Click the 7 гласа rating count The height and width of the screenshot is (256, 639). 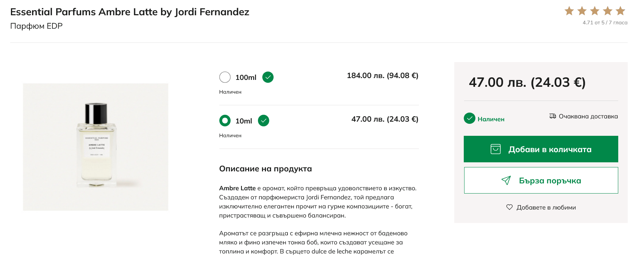(x=618, y=23)
